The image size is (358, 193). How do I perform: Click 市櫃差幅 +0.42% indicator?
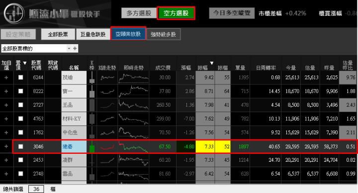tap(282, 13)
